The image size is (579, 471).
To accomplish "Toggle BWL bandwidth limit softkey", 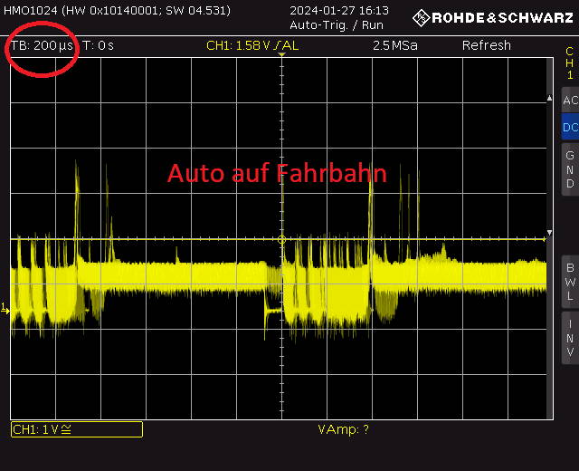I will pos(570,282).
